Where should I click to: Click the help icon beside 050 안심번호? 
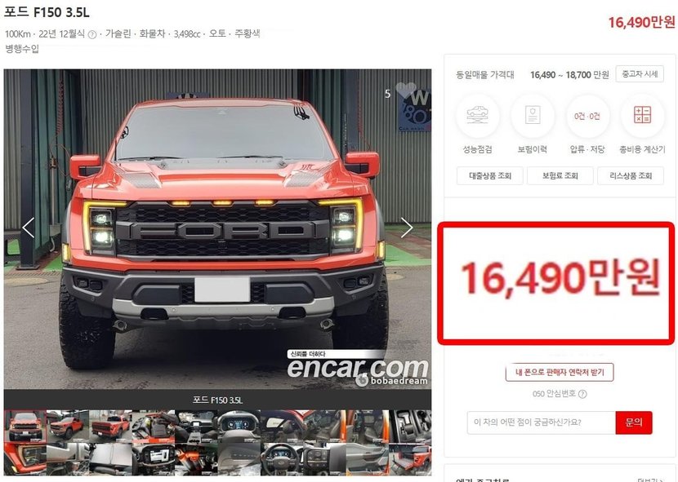pos(582,394)
